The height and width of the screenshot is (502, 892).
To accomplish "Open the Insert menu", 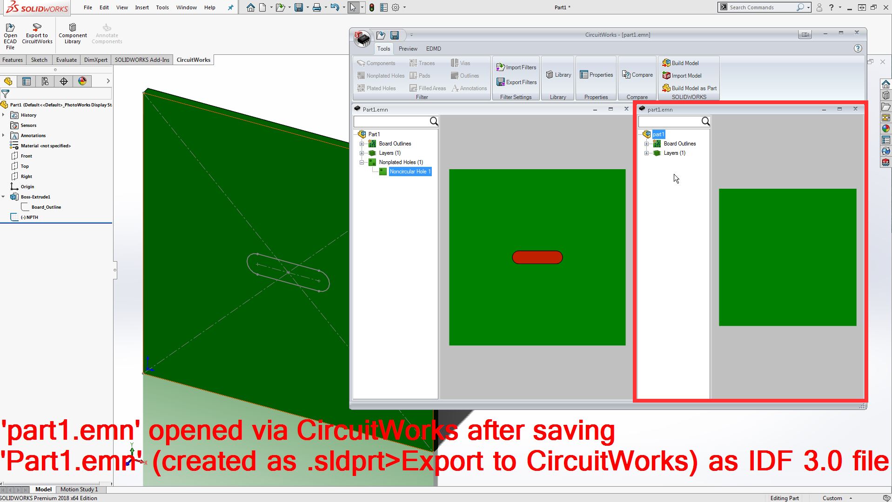I will point(142,7).
